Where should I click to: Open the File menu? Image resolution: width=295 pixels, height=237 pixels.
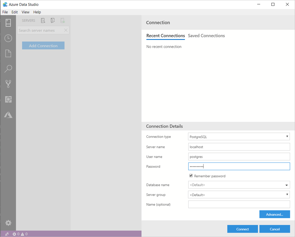(5, 12)
